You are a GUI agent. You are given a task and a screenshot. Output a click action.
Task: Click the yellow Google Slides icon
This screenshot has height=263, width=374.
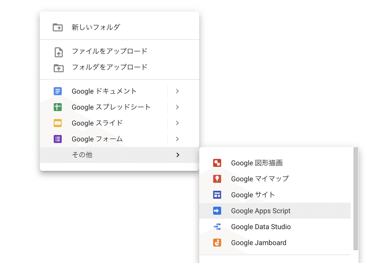click(x=58, y=123)
